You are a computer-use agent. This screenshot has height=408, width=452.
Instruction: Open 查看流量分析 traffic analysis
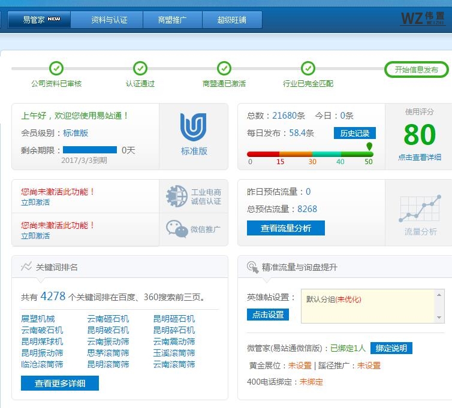pos(286,228)
